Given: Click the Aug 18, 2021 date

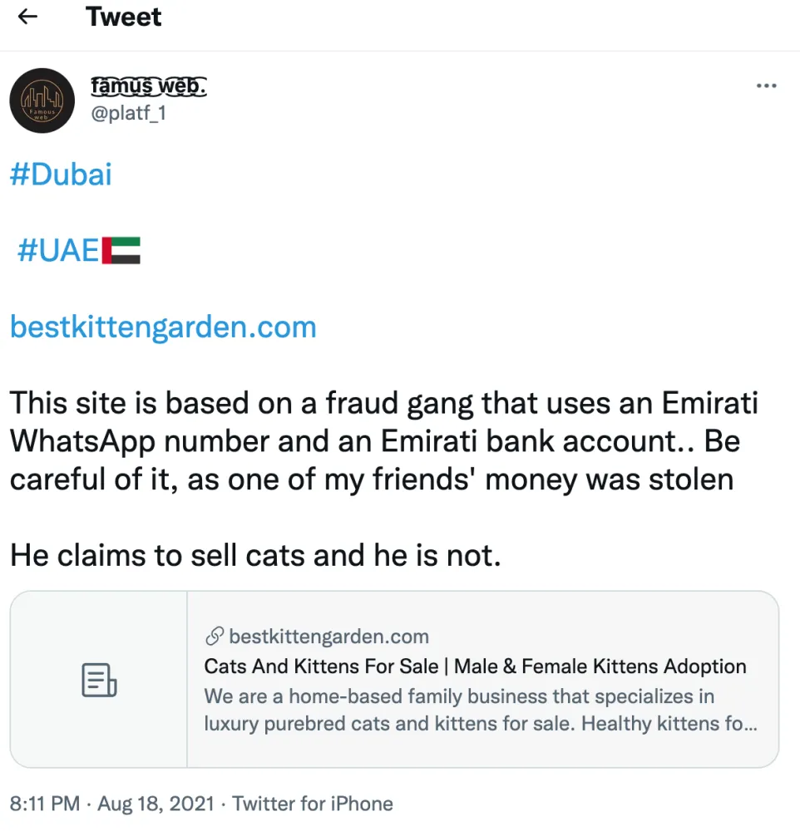Looking at the screenshot, I should coord(157,804).
